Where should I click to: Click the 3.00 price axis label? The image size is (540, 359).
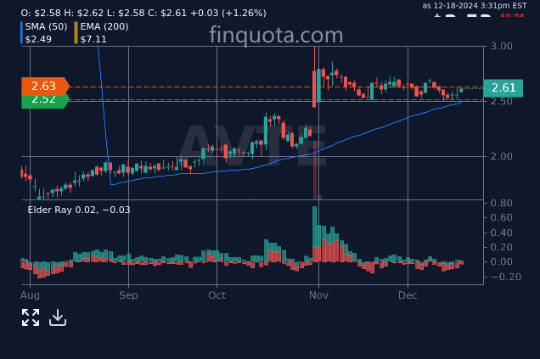tap(502, 46)
